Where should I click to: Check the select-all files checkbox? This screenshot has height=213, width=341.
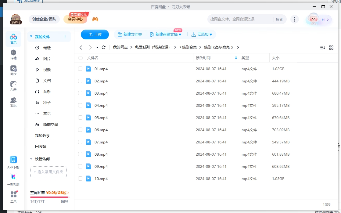pyautogui.click(x=80, y=58)
